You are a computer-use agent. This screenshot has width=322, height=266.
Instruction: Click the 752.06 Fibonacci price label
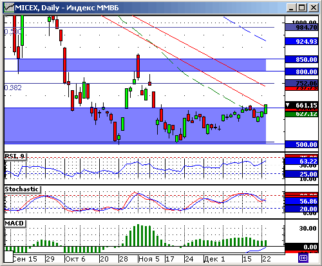301,83
